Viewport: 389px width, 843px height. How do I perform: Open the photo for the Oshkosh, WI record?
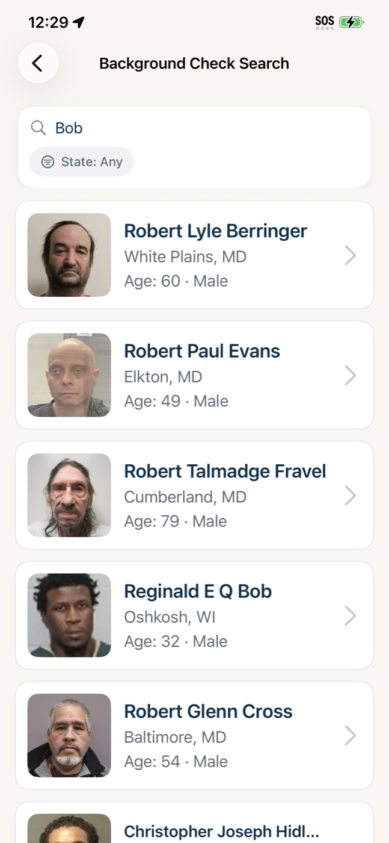point(69,615)
